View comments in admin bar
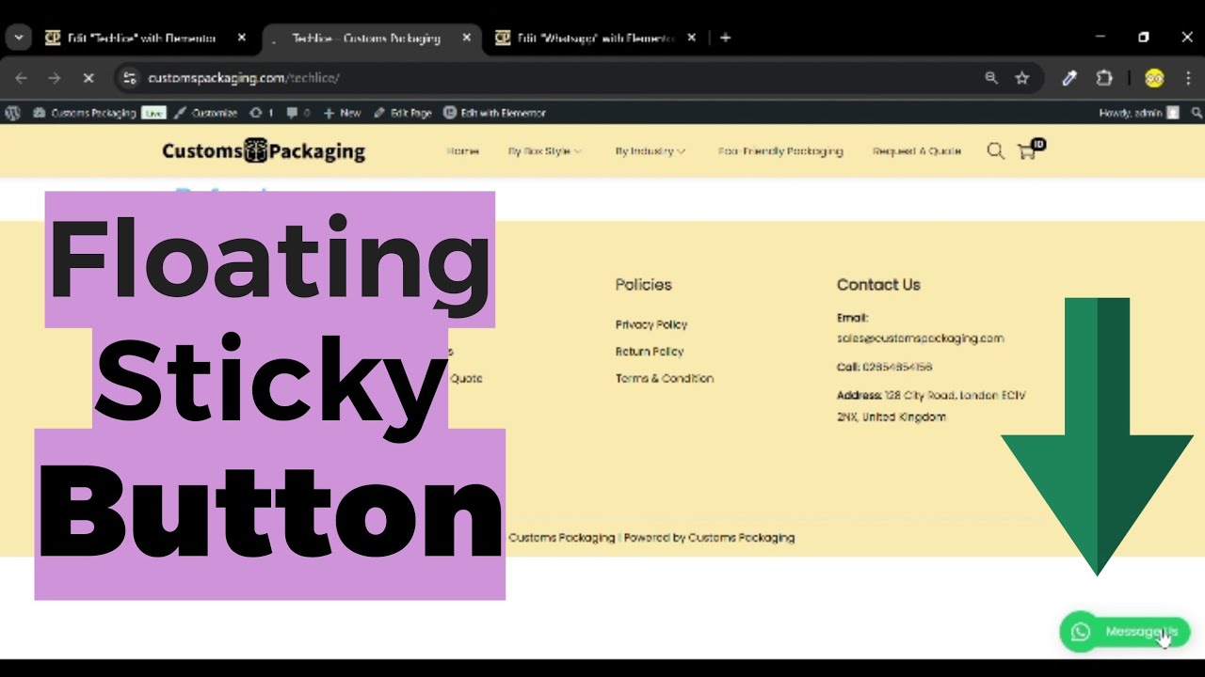The width and height of the screenshot is (1205, 677). [x=298, y=113]
